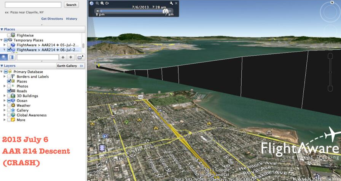Expand the Weather layer tree
Viewport: 341px width, 181px height.
tap(4, 105)
